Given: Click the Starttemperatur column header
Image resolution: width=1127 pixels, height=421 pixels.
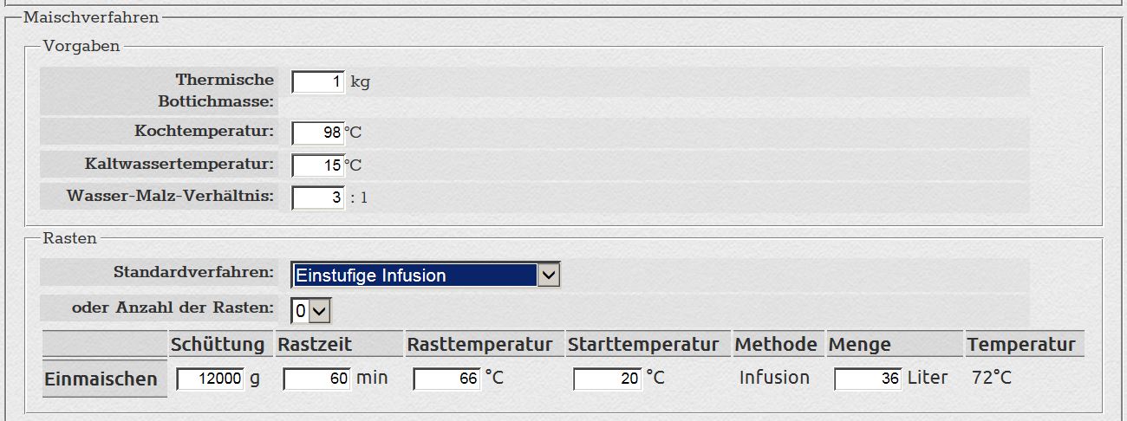Looking at the screenshot, I should 643,344.
